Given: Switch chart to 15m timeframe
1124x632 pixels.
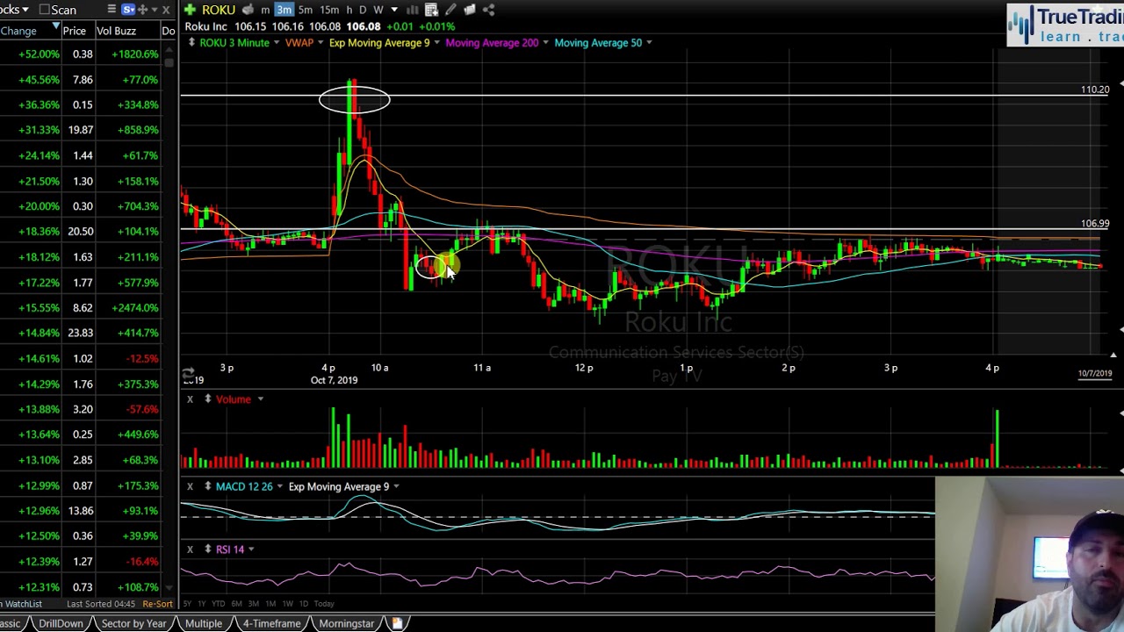Looking at the screenshot, I should 329,10.
